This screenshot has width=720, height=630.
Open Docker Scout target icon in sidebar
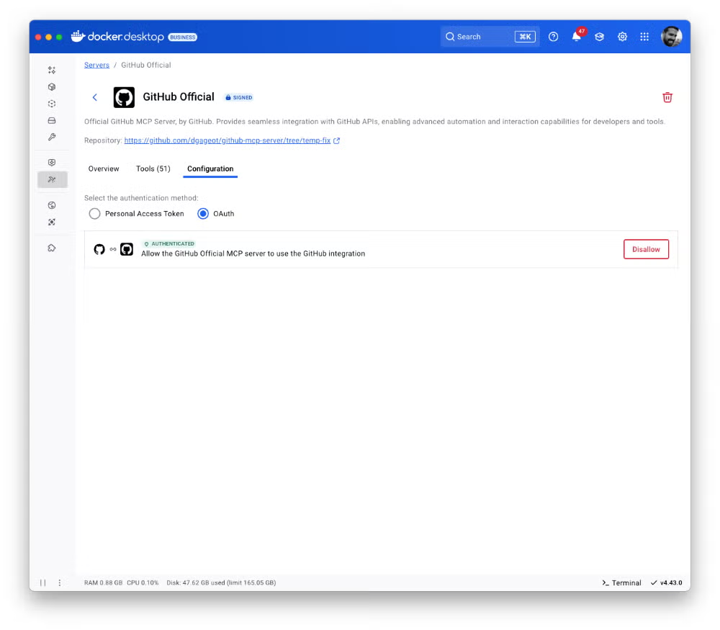[x=52, y=222]
